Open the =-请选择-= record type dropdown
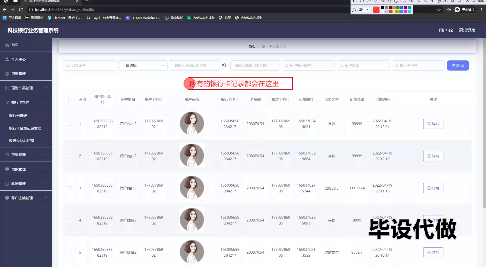The height and width of the screenshot is (267, 486). coord(143,65)
